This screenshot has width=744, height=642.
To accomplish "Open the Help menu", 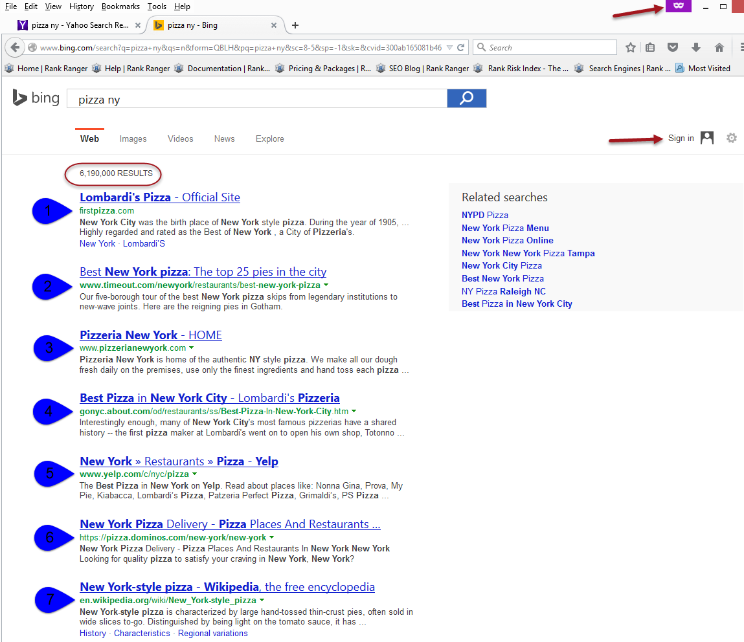I will tap(182, 6).
